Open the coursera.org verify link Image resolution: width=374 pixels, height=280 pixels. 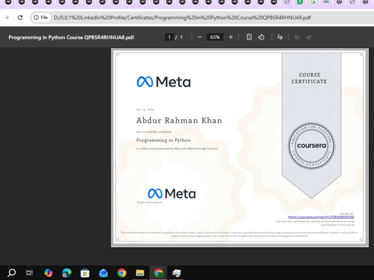(x=321, y=217)
